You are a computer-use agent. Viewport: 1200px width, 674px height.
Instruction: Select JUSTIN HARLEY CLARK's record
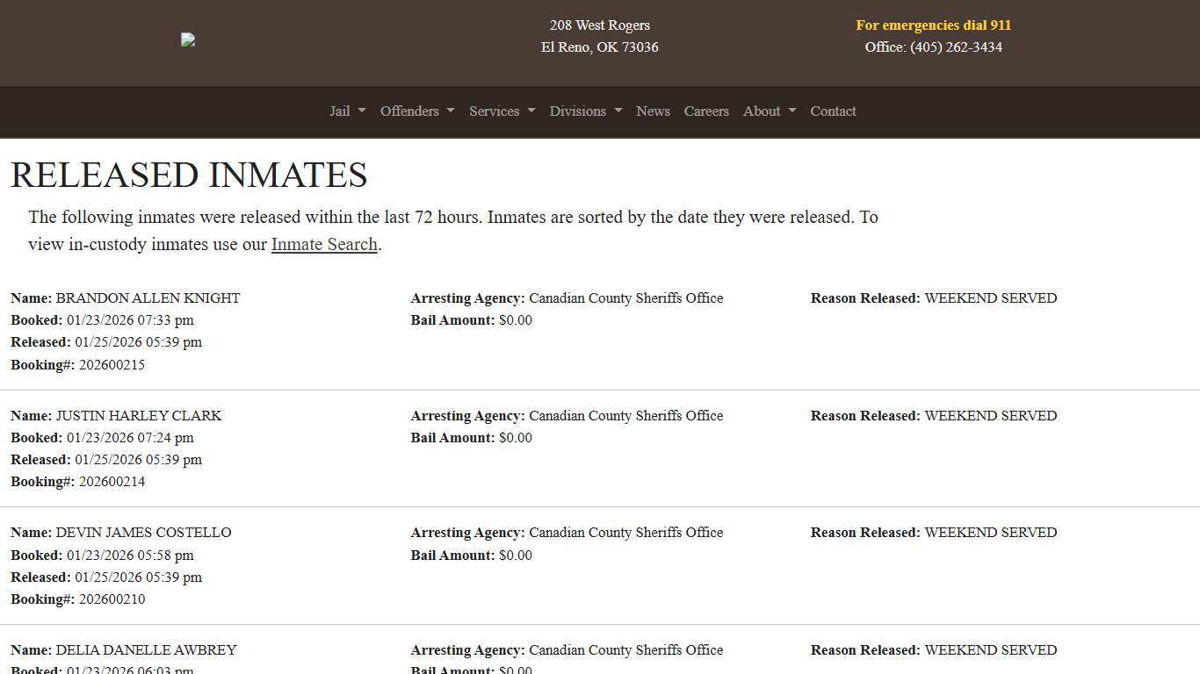click(x=139, y=416)
